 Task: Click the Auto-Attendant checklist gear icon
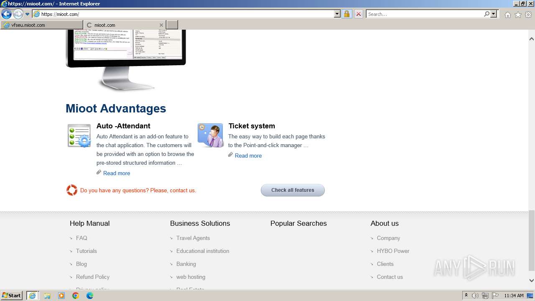click(79, 135)
